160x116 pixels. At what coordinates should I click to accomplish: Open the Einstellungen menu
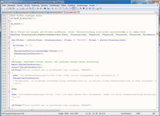[x=54, y=5]
